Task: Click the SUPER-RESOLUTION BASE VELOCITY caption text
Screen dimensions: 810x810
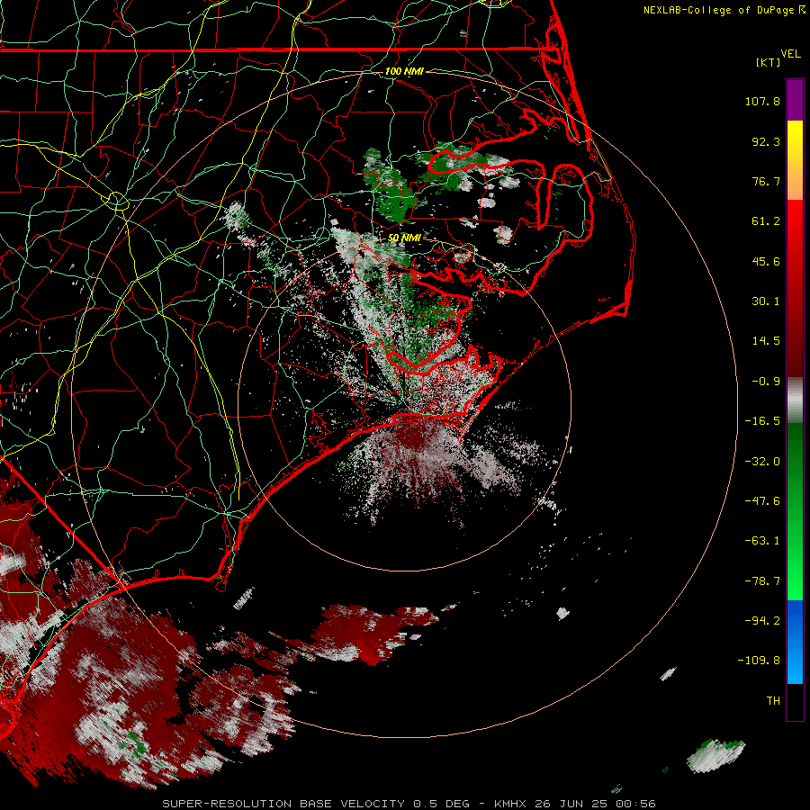Action: point(283,804)
